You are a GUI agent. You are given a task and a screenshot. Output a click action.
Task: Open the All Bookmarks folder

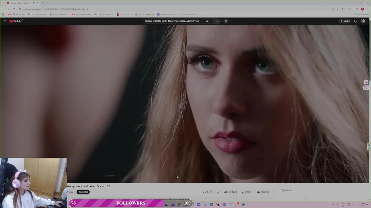[x=361, y=14]
